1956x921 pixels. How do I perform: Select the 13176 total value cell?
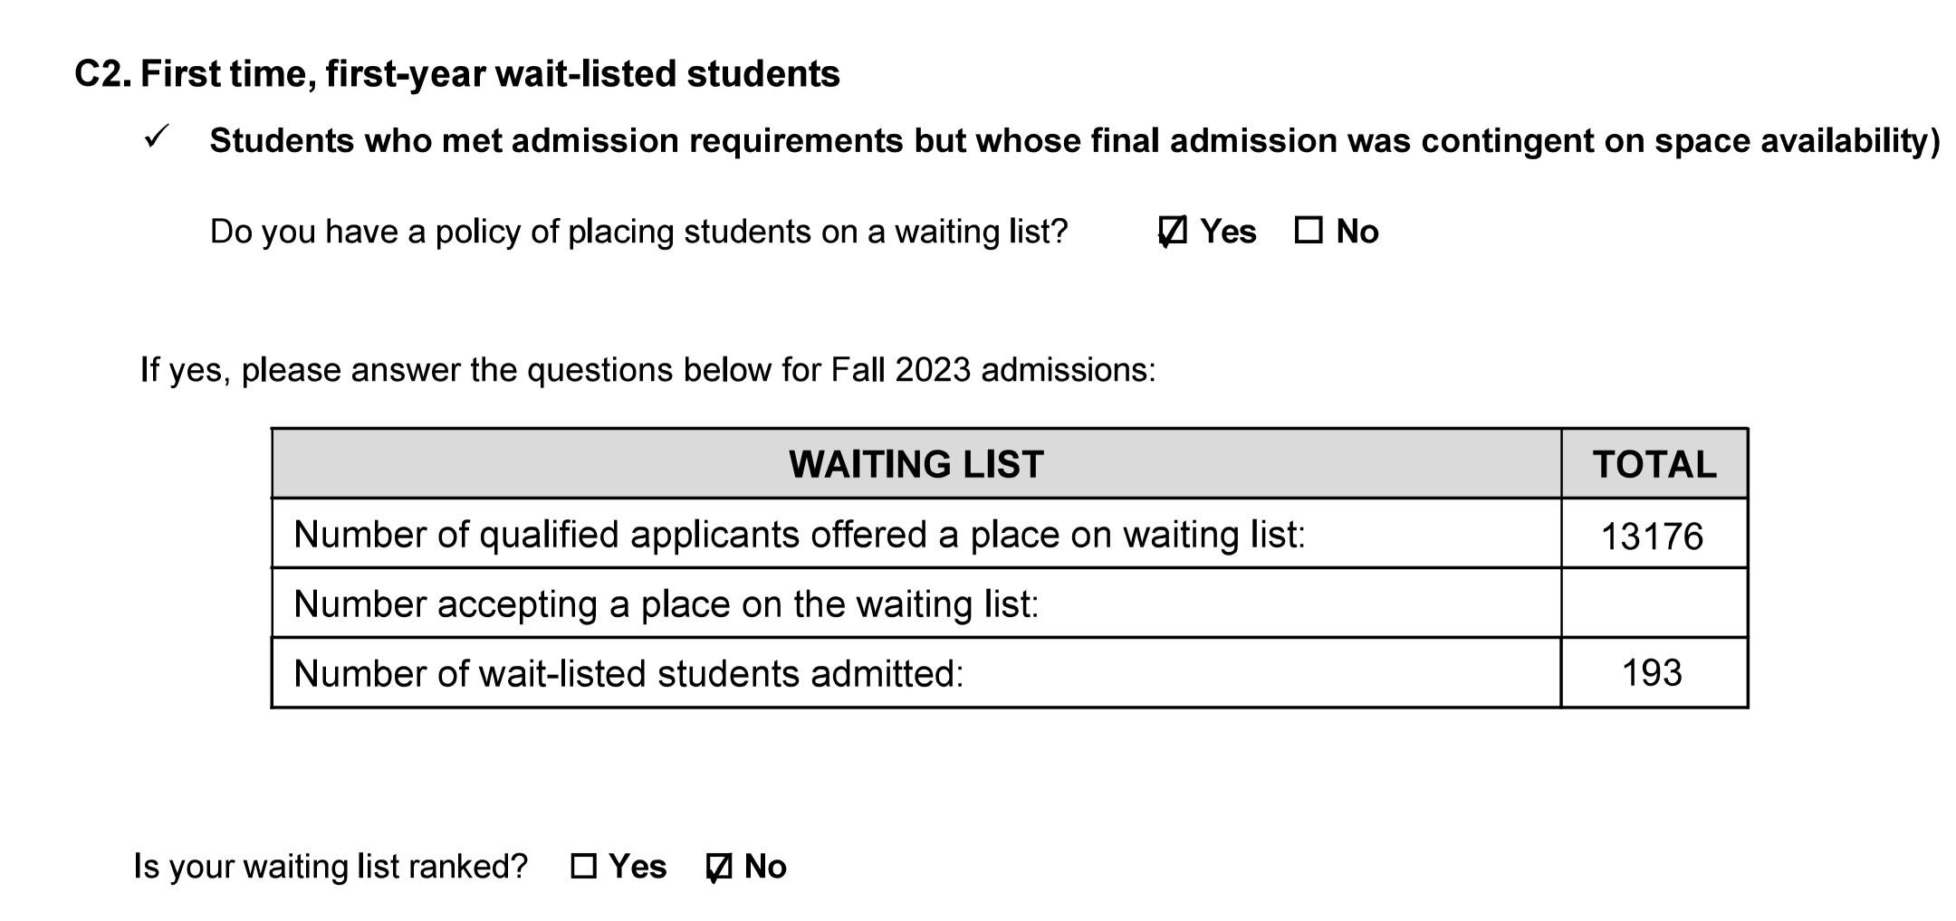coord(1652,536)
